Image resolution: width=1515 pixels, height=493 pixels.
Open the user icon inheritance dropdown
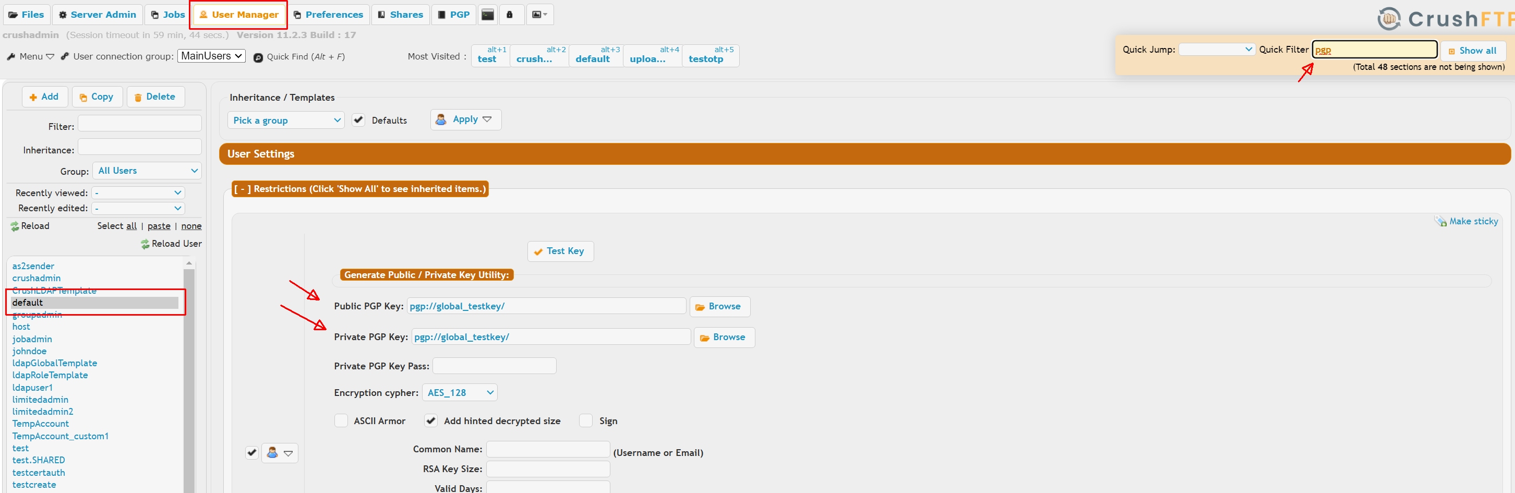[279, 452]
